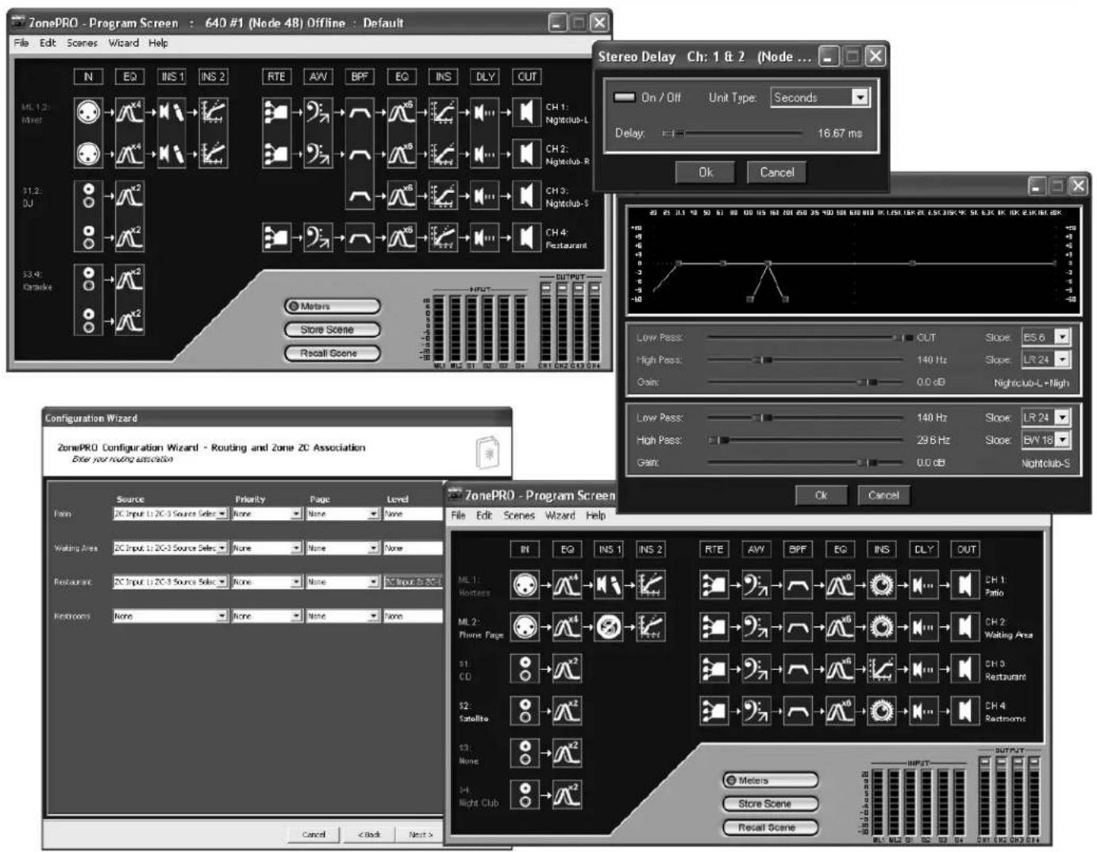
Task: Toggle the On / Off switch in Stereo Delay
Action: tap(625, 97)
